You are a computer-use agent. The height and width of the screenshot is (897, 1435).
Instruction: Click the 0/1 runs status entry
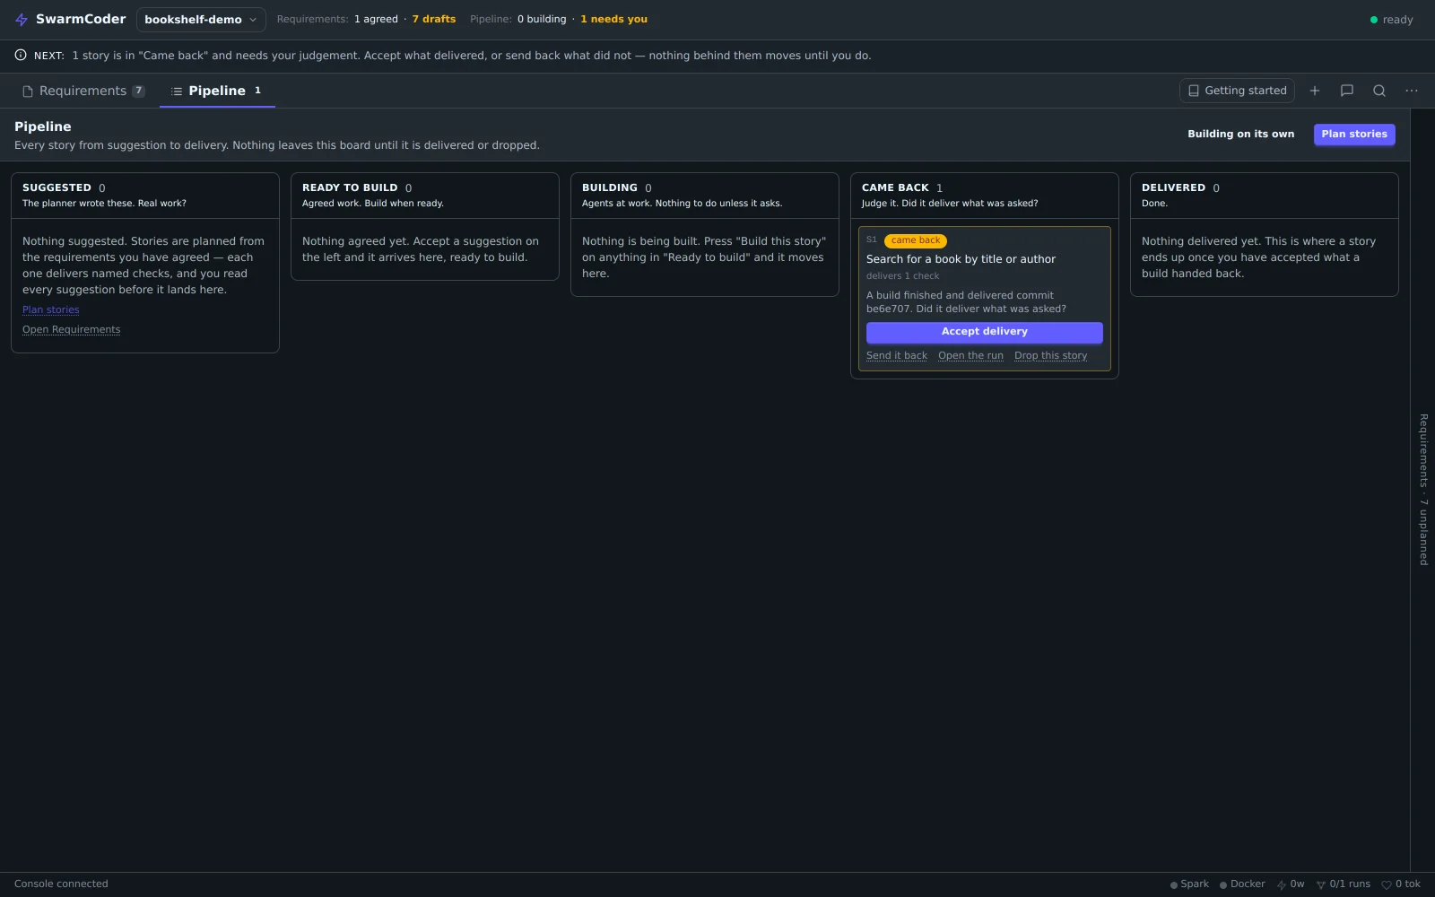point(1344,884)
